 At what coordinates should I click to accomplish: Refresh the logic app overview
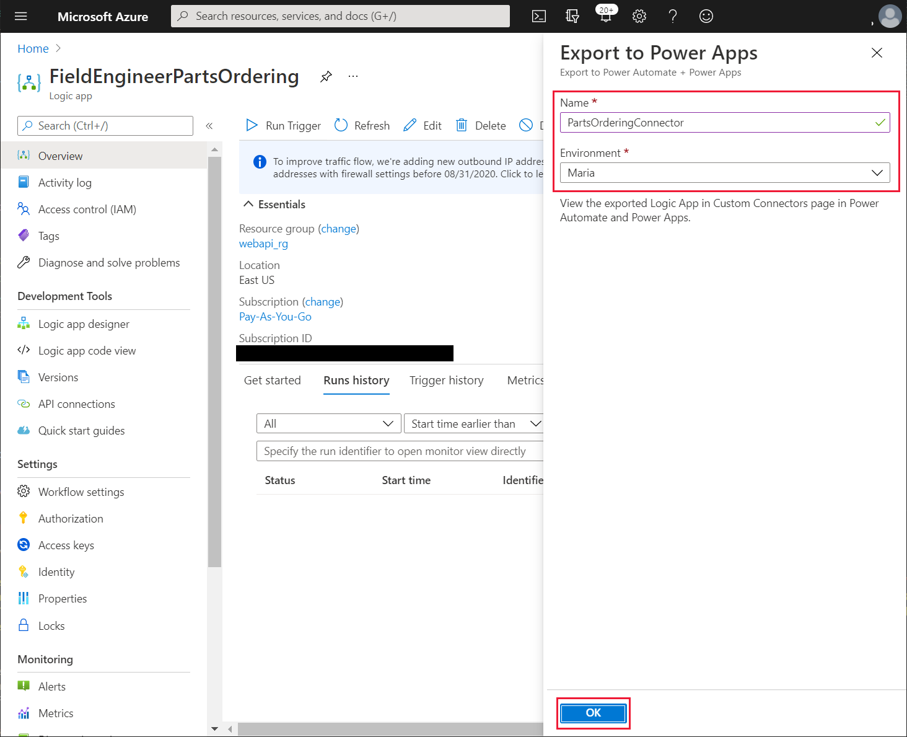tap(362, 125)
